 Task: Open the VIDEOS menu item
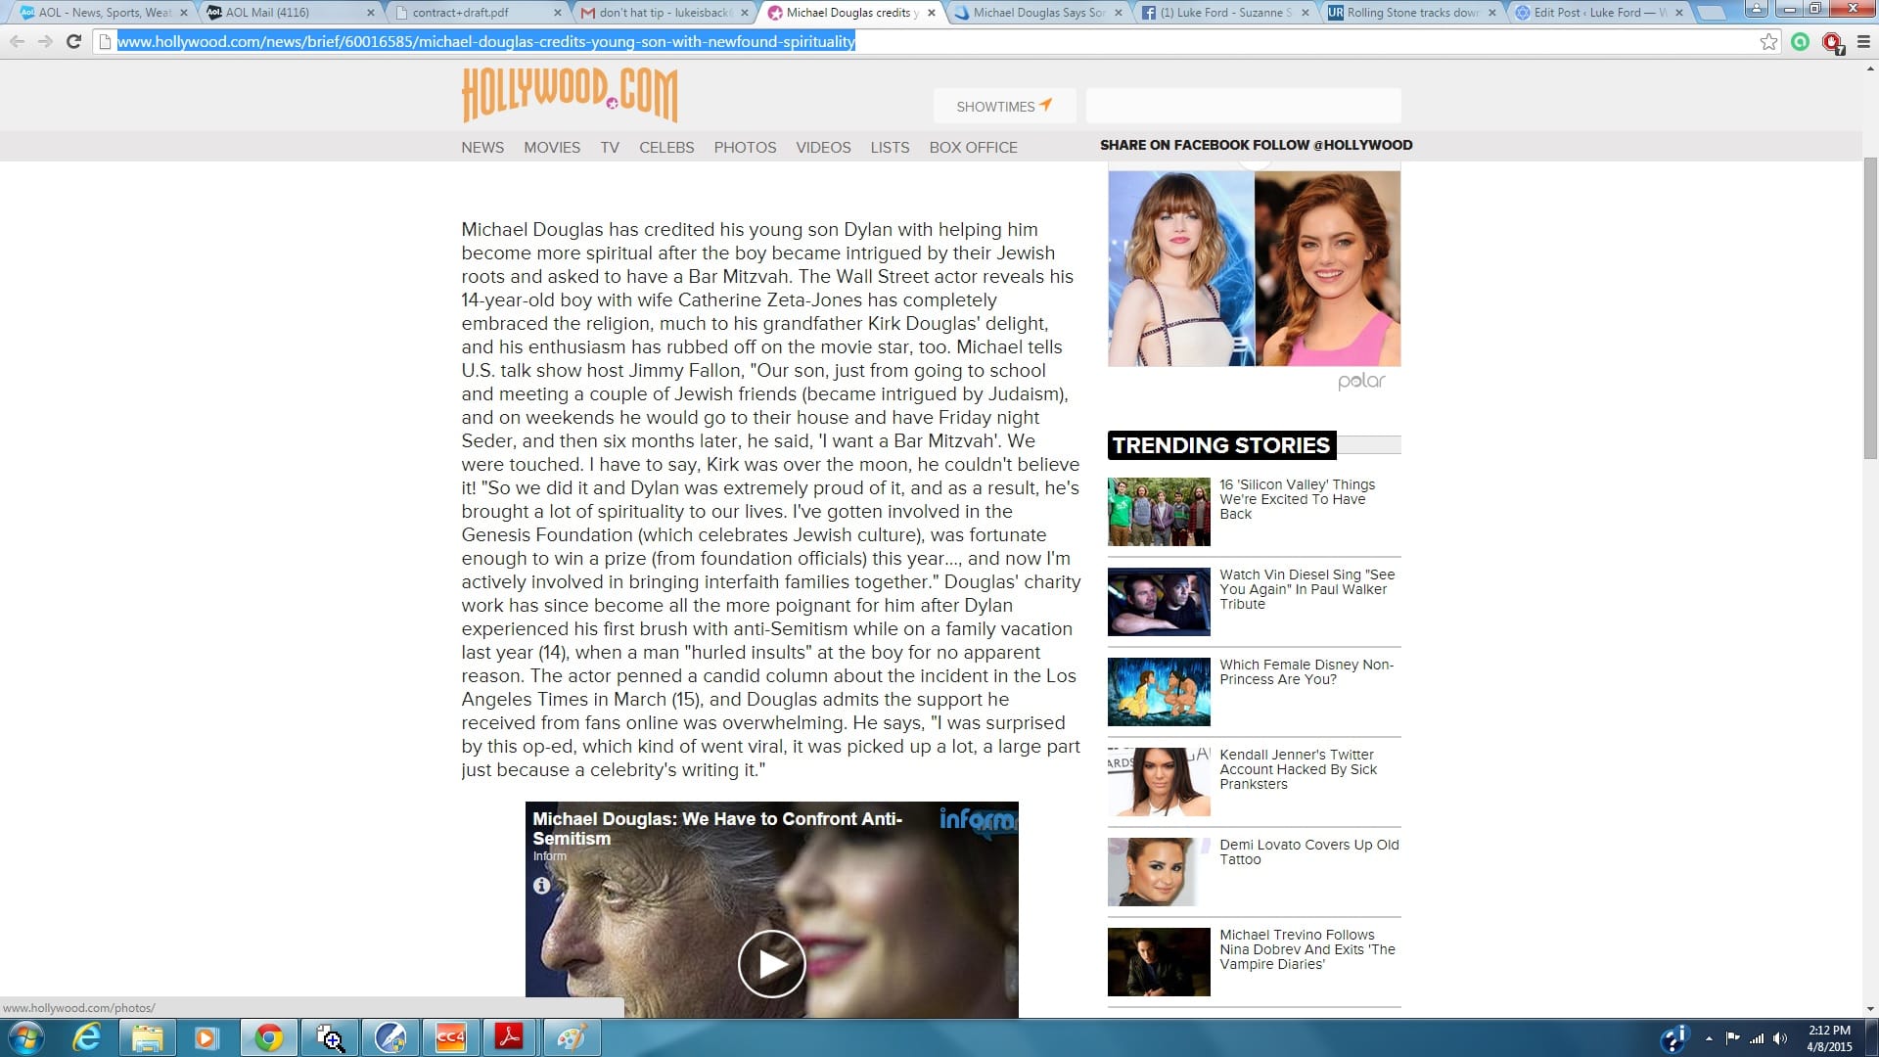[823, 148]
